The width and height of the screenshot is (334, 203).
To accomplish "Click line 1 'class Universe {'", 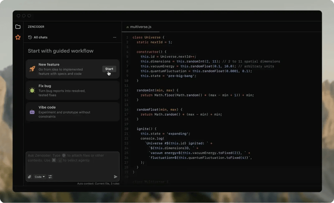I will tap(148, 37).
